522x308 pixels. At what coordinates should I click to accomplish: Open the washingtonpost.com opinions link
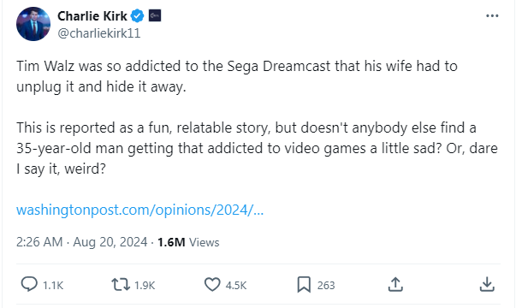[139, 210]
